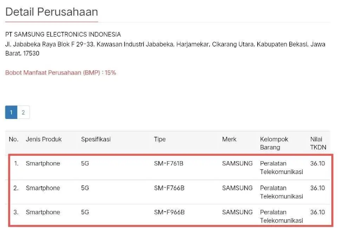Click the 'No.' column header
The width and height of the screenshot is (340, 239).
[x=14, y=139]
